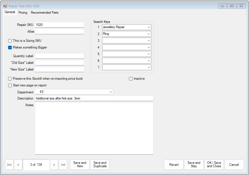This screenshot has height=175, width=249.
Task: Mark the repair task as Inactive
Action: coord(131,79)
